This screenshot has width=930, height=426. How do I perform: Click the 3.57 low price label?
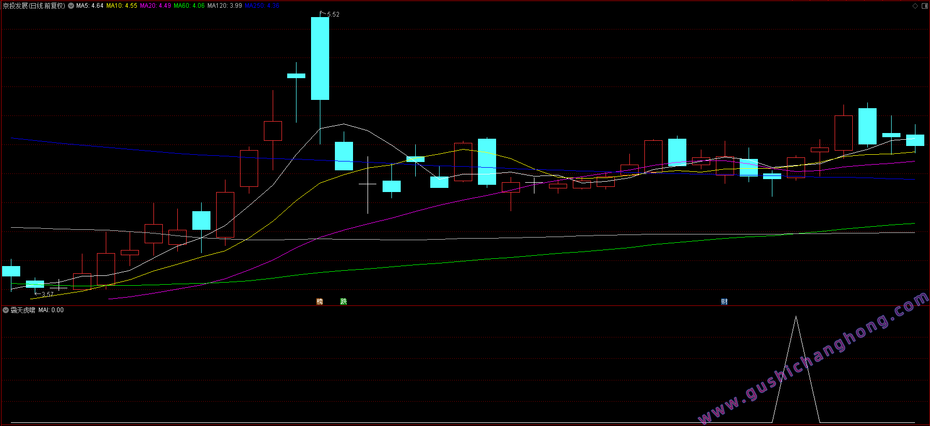coord(47,294)
